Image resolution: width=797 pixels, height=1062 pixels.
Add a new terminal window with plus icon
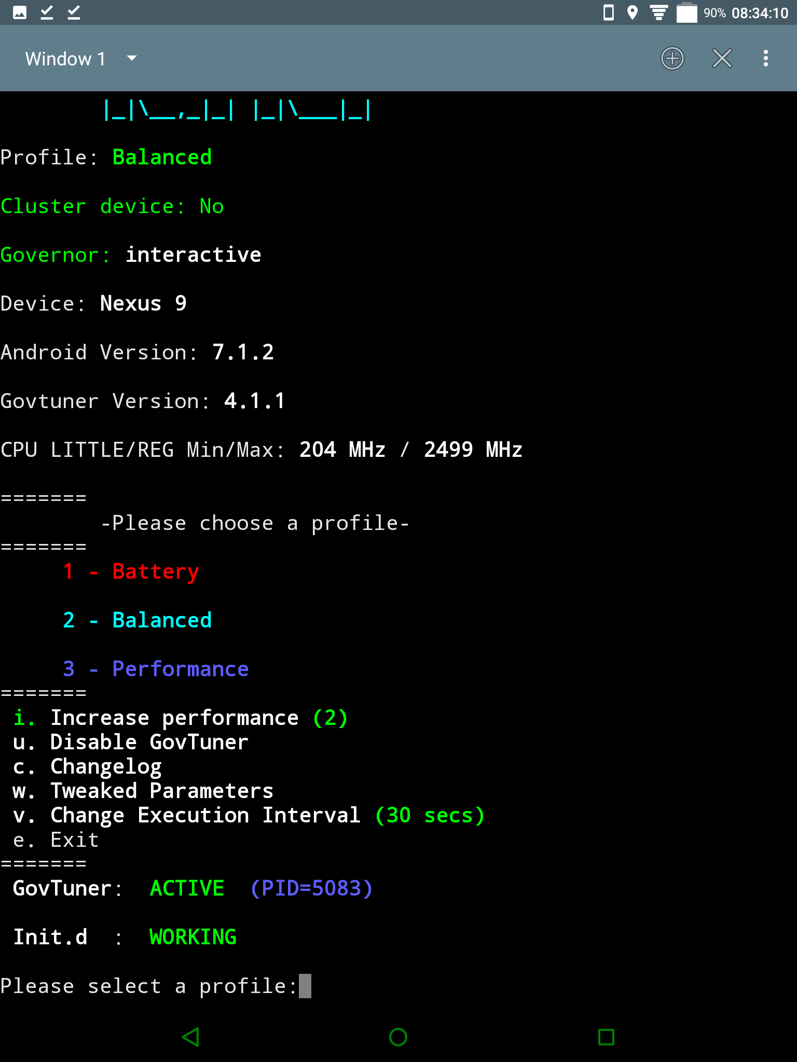pyautogui.click(x=672, y=58)
